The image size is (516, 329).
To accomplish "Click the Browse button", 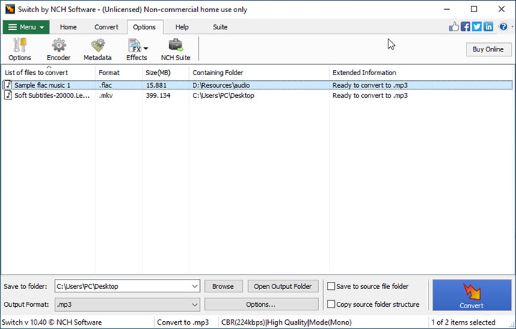I will (223, 286).
